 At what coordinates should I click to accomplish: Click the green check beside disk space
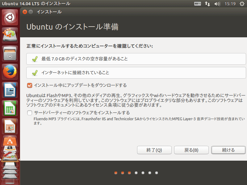click(x=35, y=59)
